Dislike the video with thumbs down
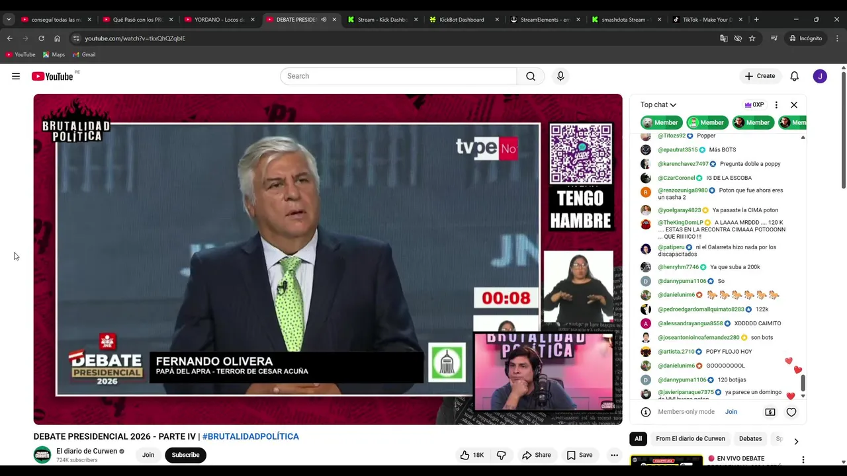This screenshot has height=476, width=847. pos(501,455)
